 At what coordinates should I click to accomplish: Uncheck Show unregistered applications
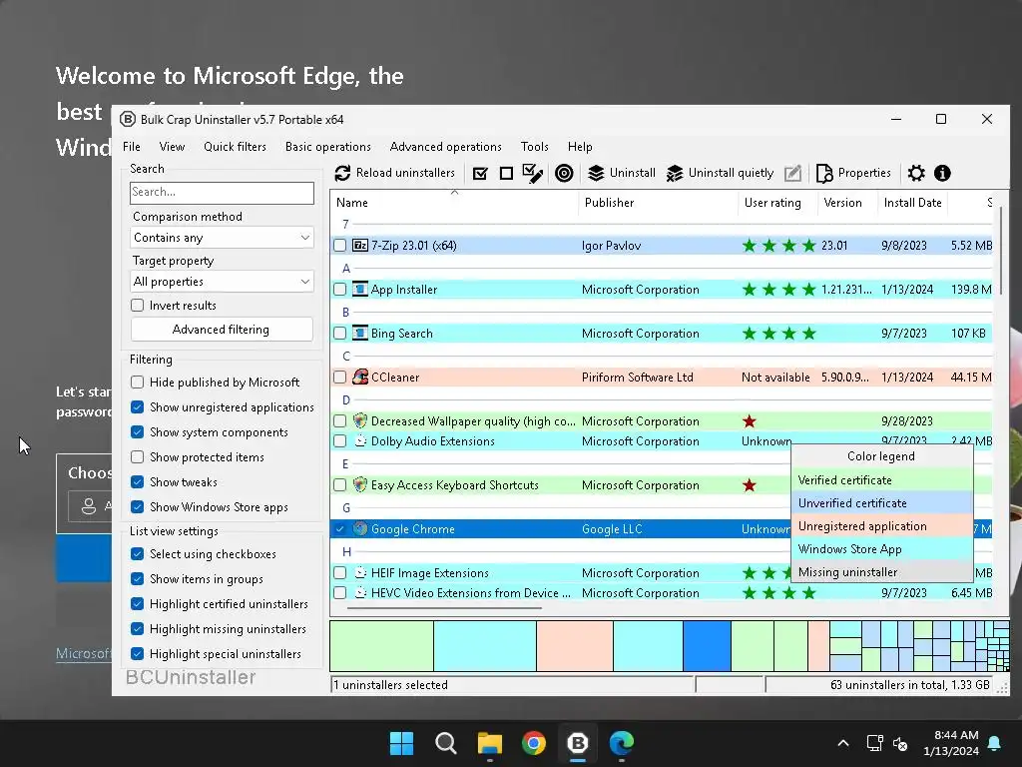click(137, 407)
